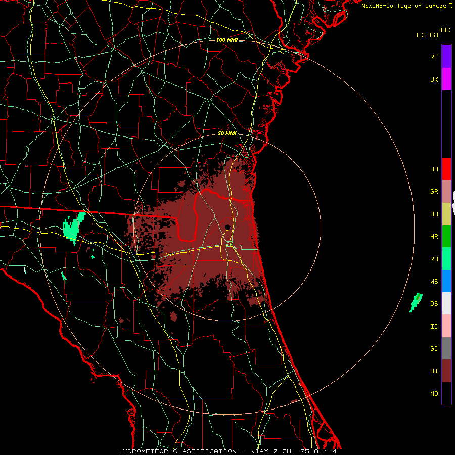Click the GC legend label
Screen dimensions: 455x455
(434, 349)
